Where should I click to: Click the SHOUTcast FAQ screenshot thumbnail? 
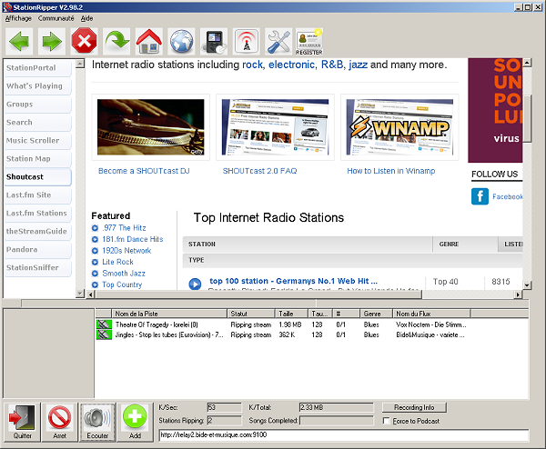(x=275, y=127)
